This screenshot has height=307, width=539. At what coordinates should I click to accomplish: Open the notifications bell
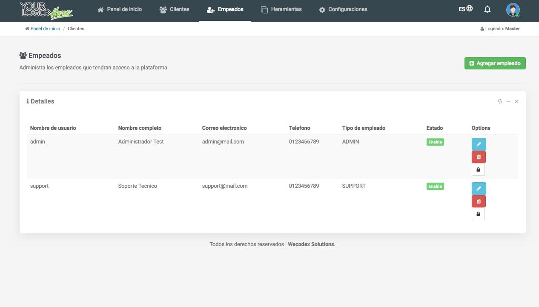[x=487, y=9]
